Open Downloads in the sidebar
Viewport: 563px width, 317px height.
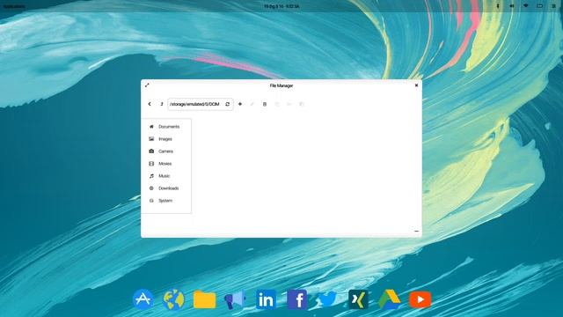tap(166, 188)
